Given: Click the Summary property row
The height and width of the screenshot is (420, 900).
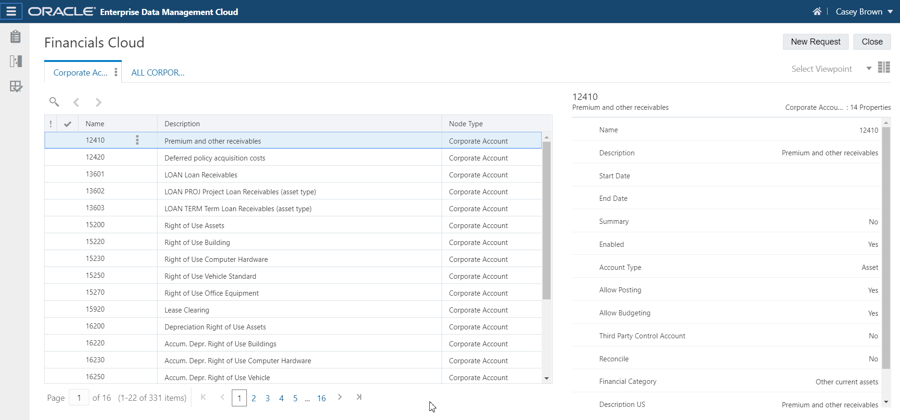Looking at the screenshot, I should (x=726, y=221).
